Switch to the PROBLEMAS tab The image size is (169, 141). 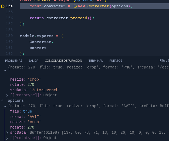point(13,61)
